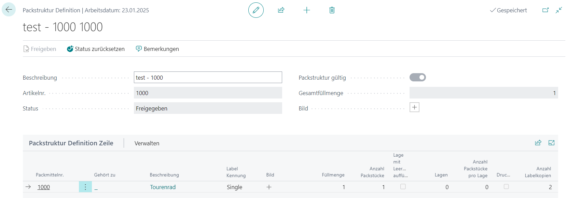The image size is (566, 198).
Task: Open the Tourenrad description link
Action: point(163,187)
